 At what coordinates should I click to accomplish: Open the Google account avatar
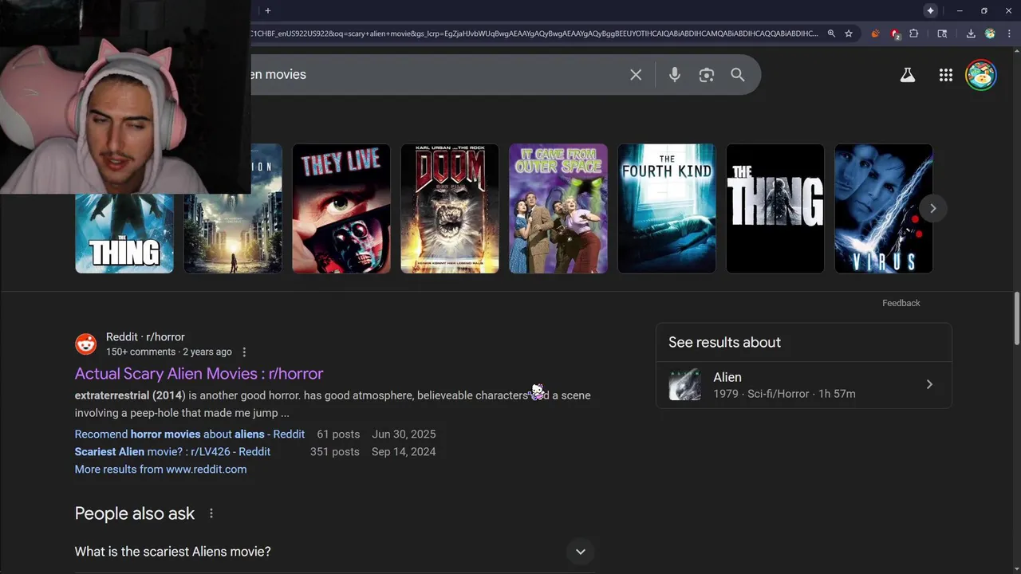pos(981,75)
